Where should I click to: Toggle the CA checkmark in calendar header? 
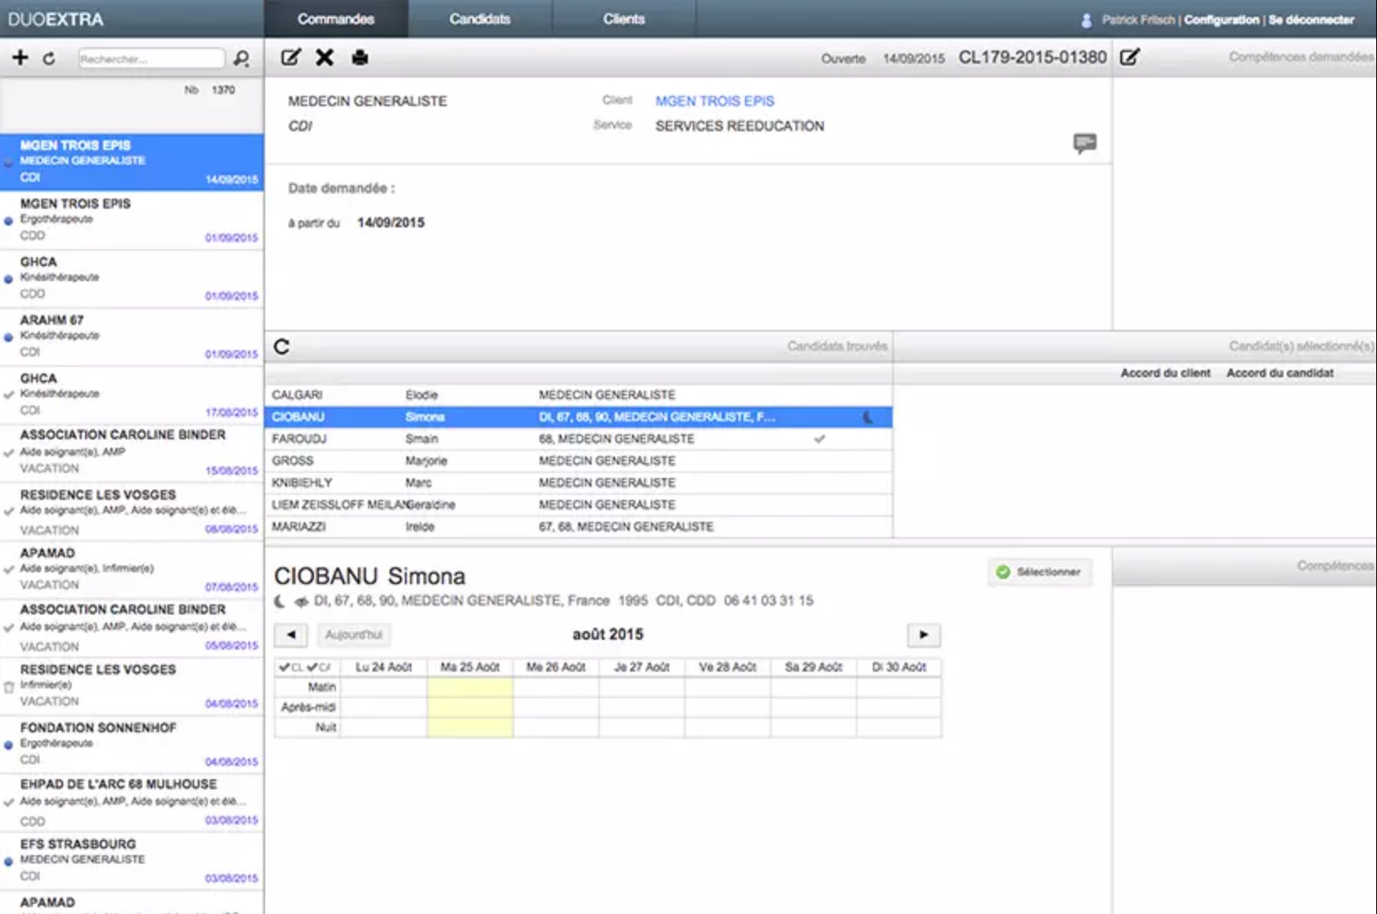pyautogui.click(x=318, y=667)
